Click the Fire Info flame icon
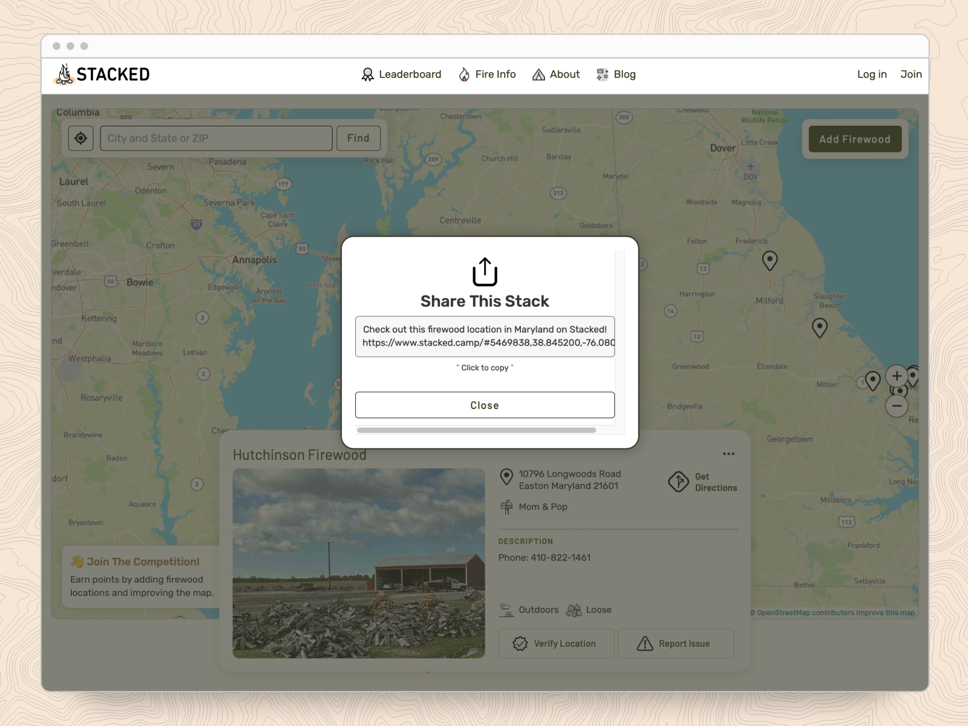968x726 pixels. point(464,74)
